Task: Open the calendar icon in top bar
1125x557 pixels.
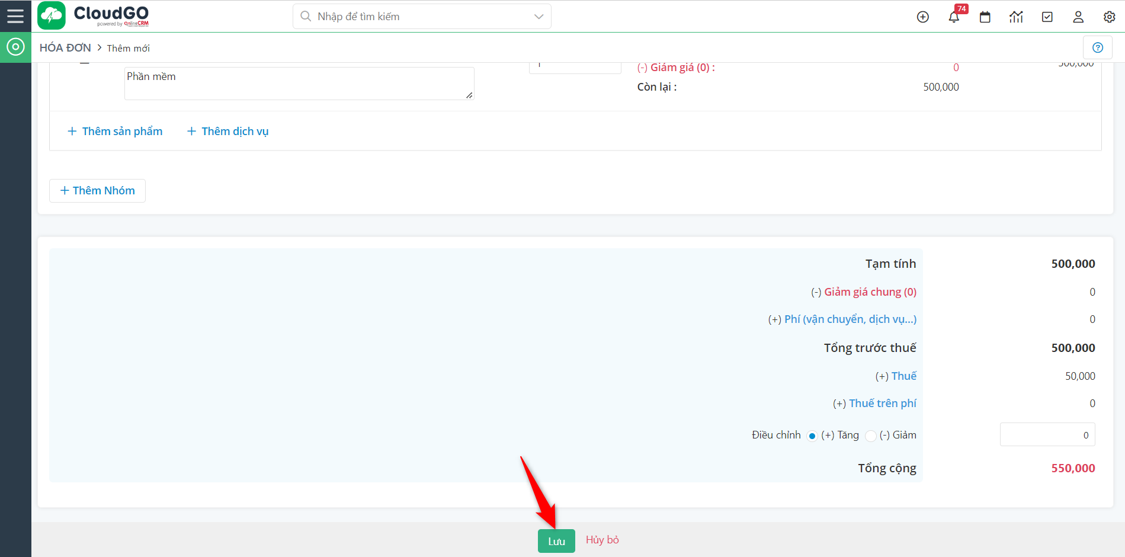Action: pos(985,17)
